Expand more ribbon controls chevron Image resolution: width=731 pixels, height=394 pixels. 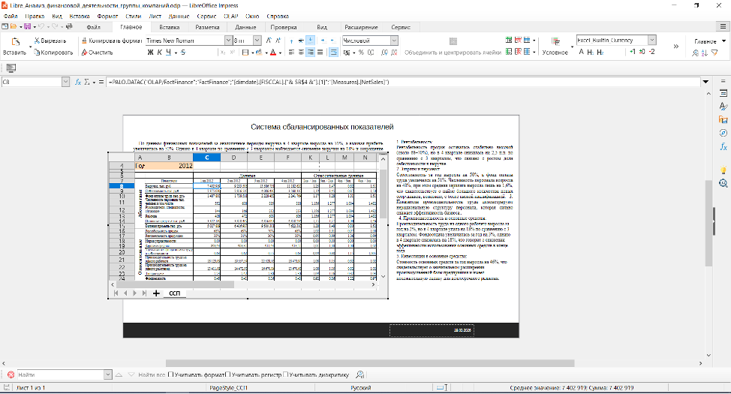pyautogui.click(x=676, y=47)
